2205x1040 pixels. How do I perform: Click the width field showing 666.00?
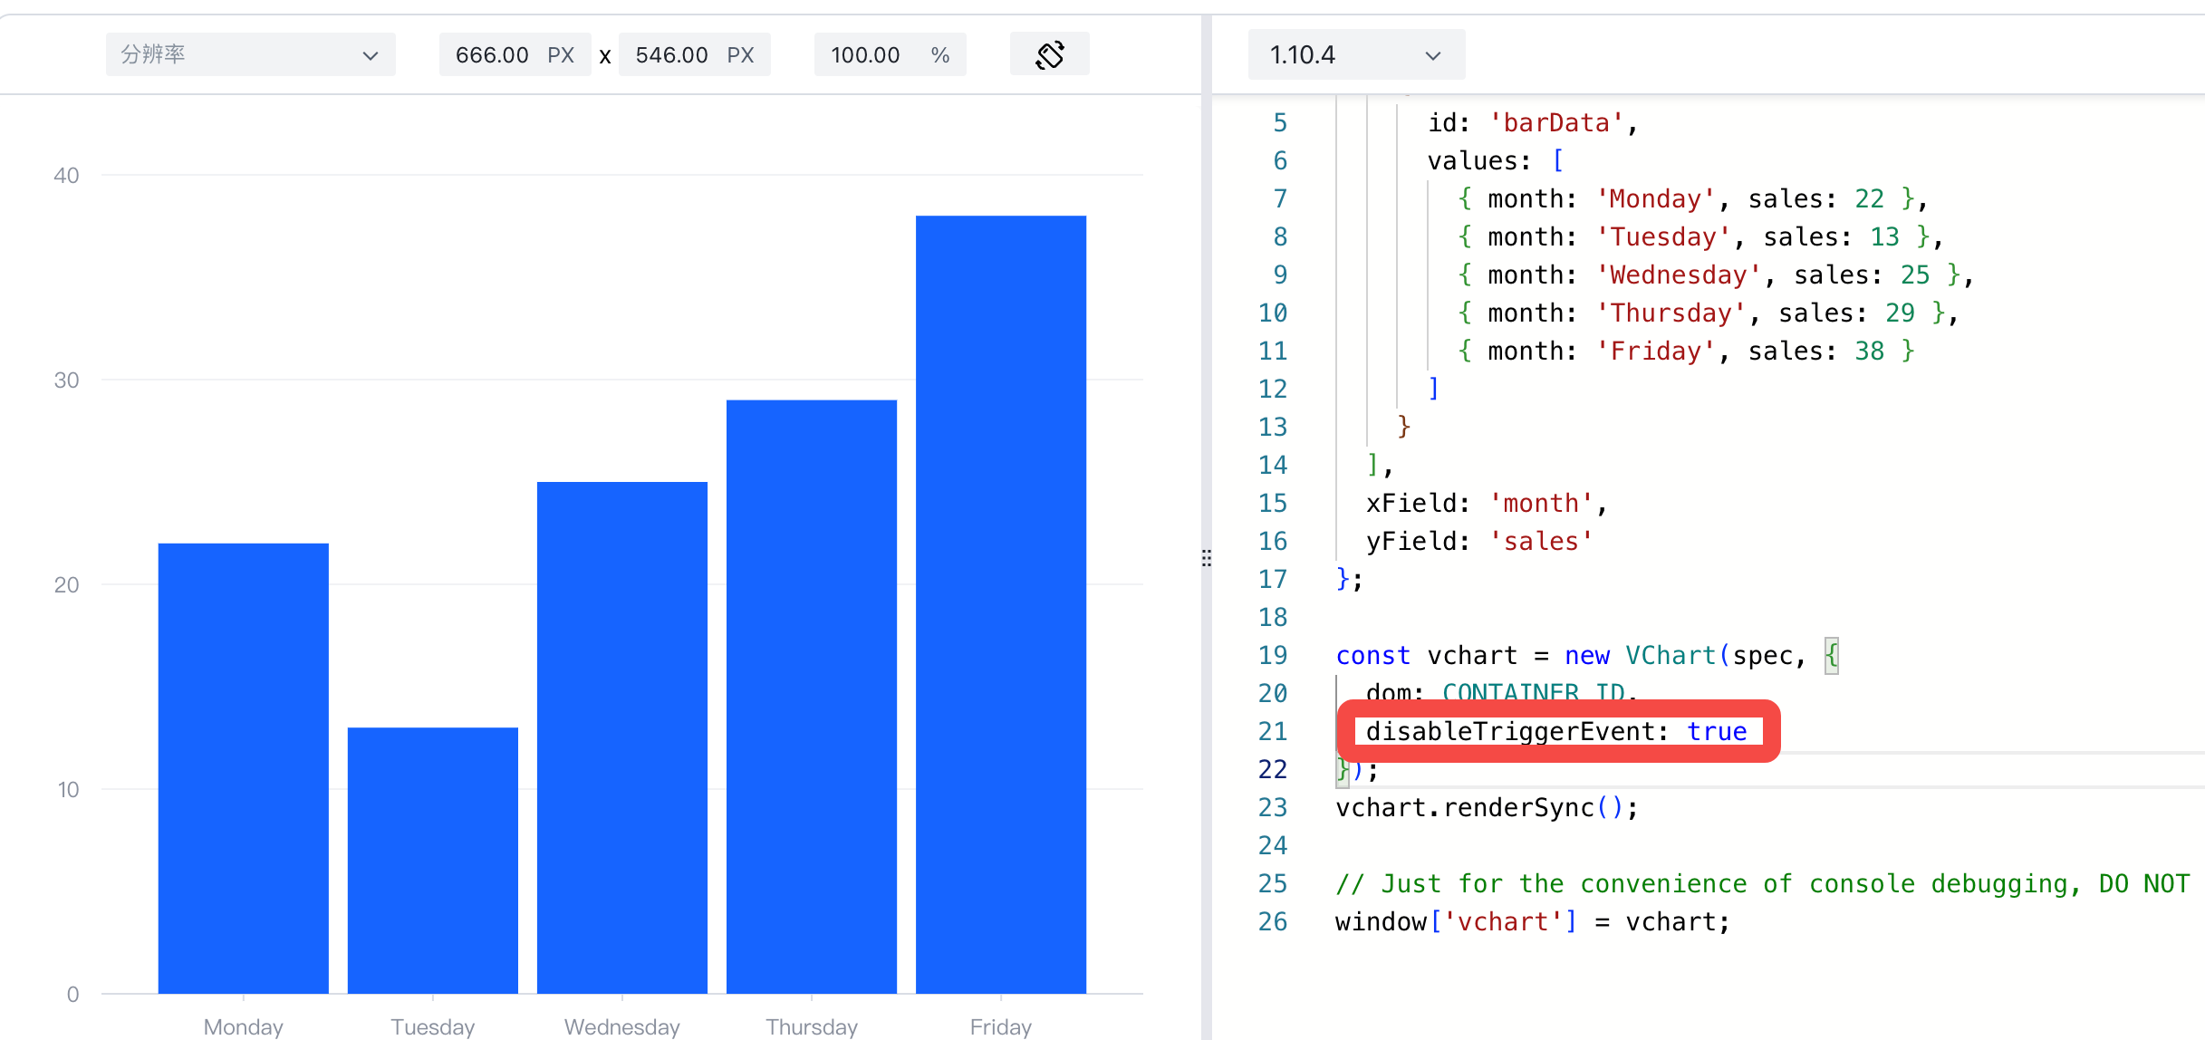tap(515, 55)
